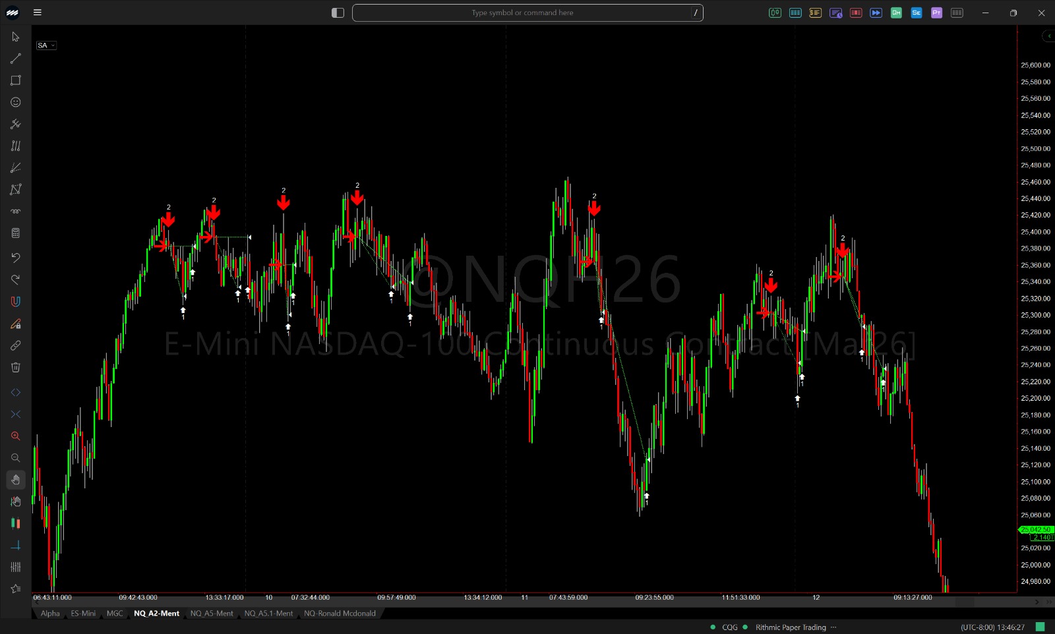The height and width of the screenshot is (634, 1055).
Task: Open the hamburger main menu
Action: 38,13
